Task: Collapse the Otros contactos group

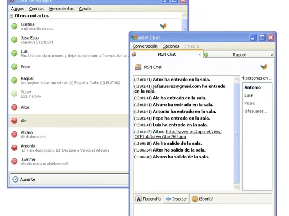Action: [12, 16]
